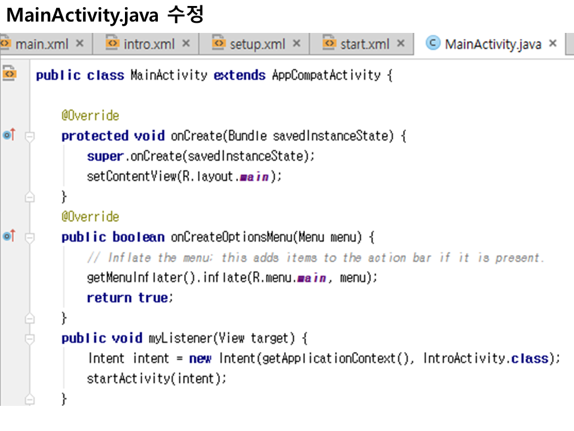
Task: Place cursor on AppCompatActivity class name
Action: coord(326,75)
